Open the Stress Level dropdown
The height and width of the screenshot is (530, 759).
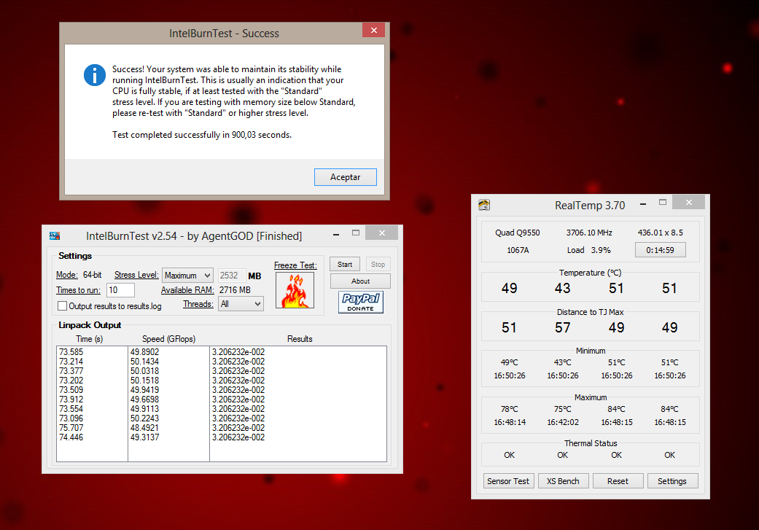pyautogui.click(x=187, y=276)
